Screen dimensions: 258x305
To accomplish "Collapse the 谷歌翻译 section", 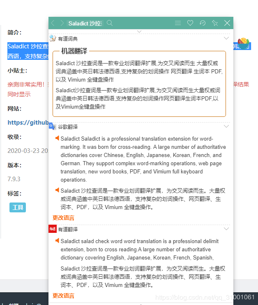I will [x=226, y=126].
